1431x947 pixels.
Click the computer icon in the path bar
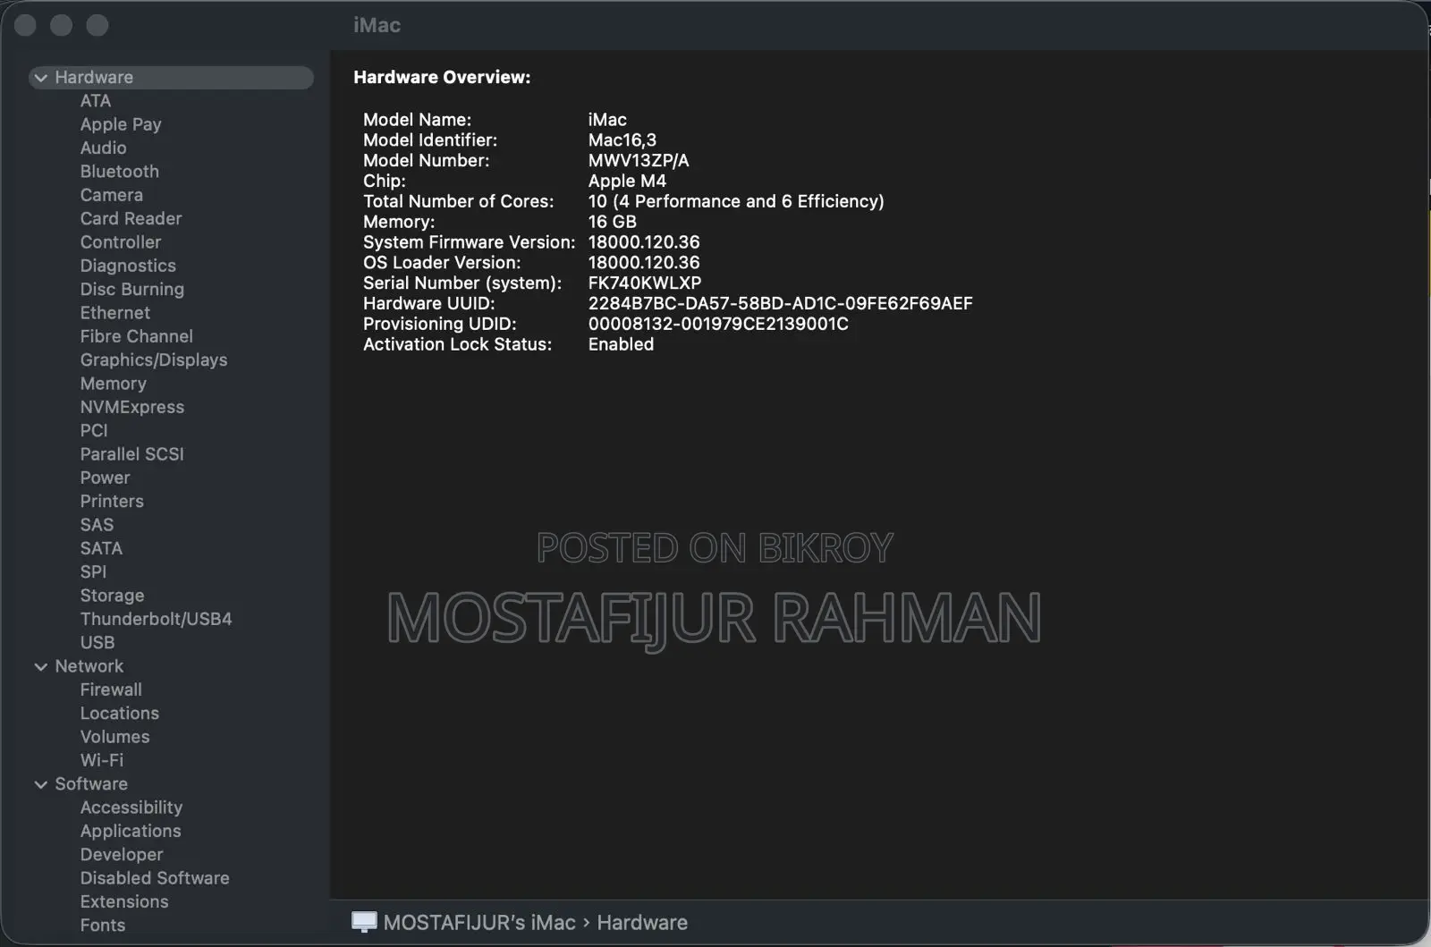pyautogui.click(x=364, y=922)
